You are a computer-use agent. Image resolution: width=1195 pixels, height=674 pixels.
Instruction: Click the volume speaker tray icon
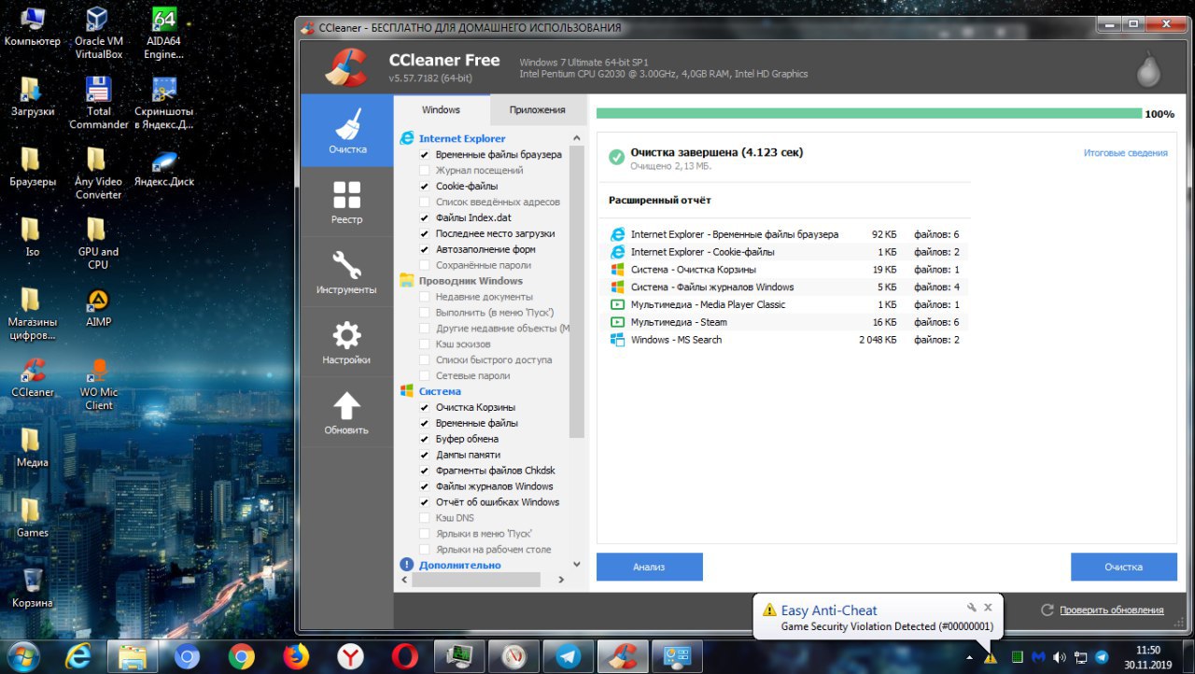[1060, 657]
